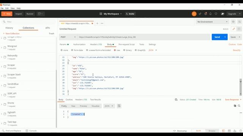
Task: Open the new window icon button
Action: (41, 14)
